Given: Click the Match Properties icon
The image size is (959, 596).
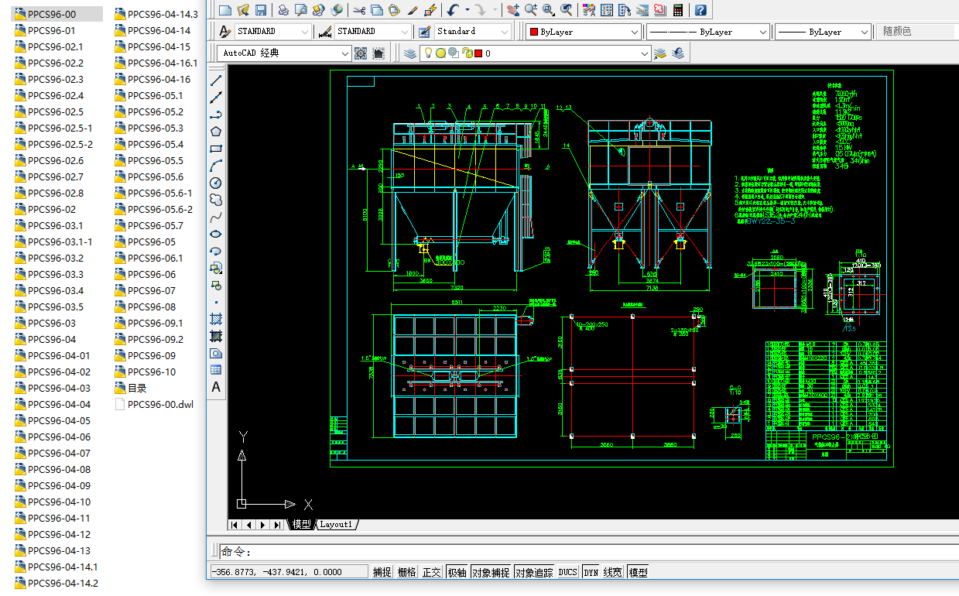Looking at the screenshot, I should [x=411, y=10].
